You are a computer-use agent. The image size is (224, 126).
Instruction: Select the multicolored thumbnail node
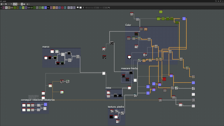[62, 92]
